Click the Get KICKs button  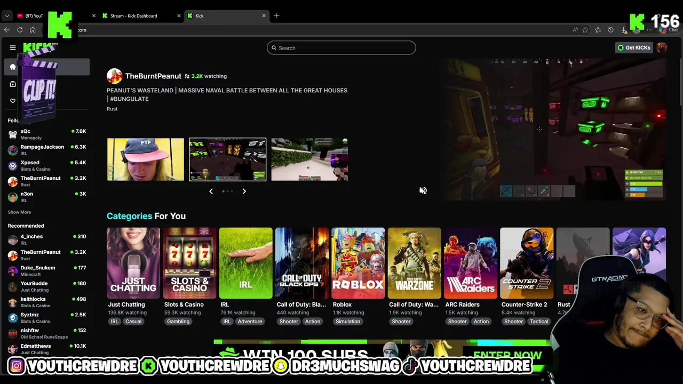click(x=634, y=47)
